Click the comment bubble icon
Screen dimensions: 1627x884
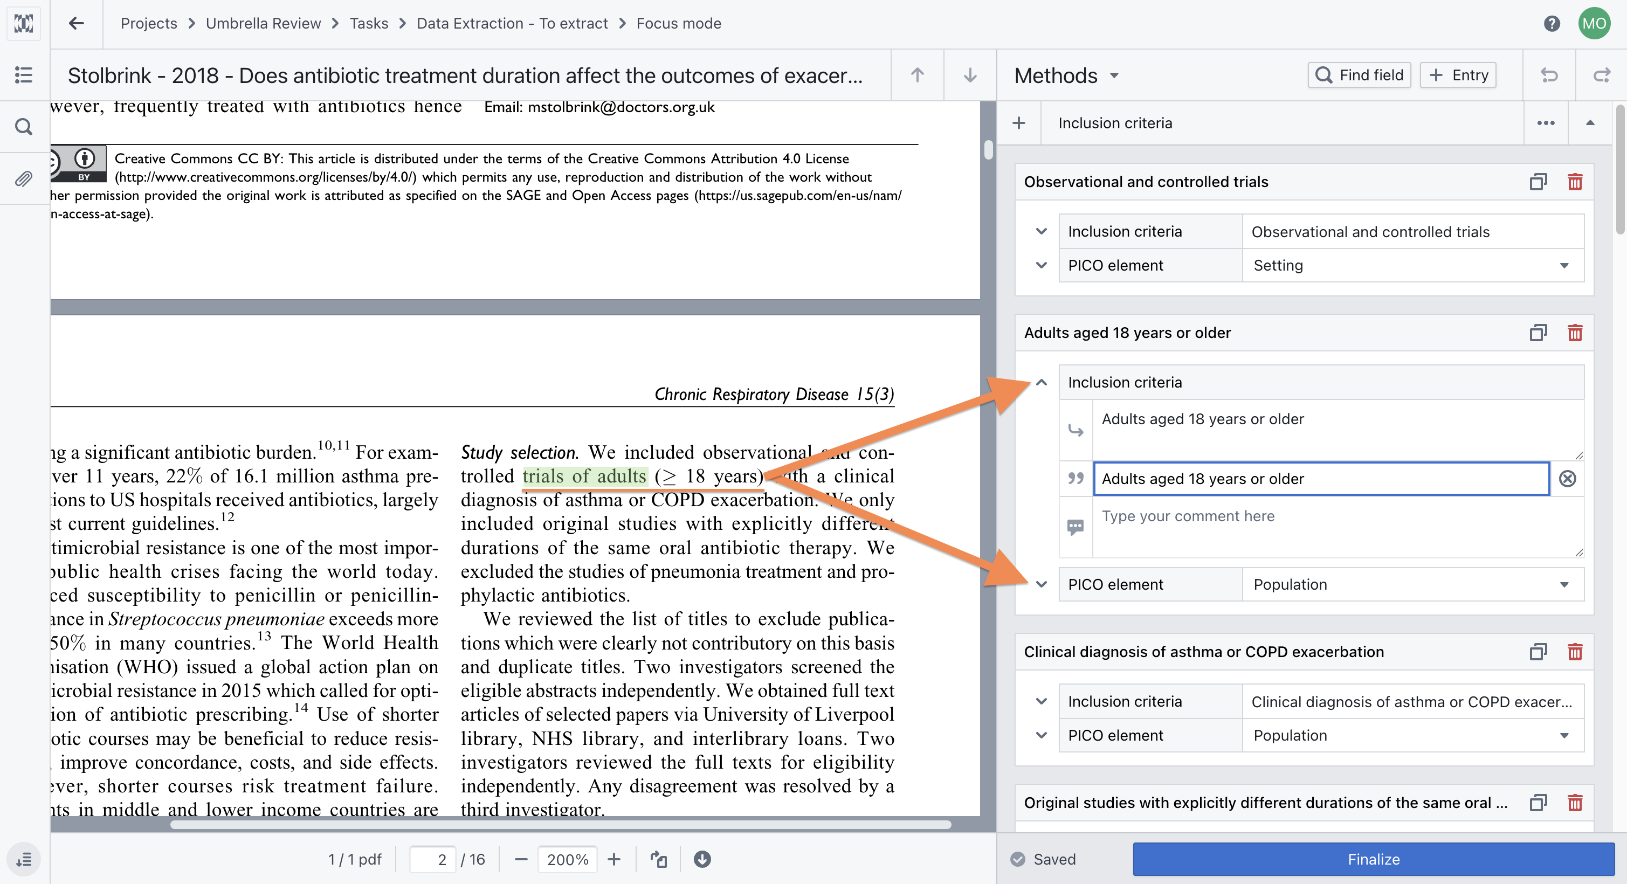pos(1076,526)
